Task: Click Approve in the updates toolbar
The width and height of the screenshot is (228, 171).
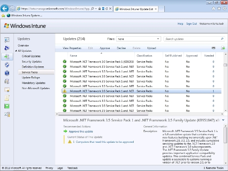Action: 105,48
